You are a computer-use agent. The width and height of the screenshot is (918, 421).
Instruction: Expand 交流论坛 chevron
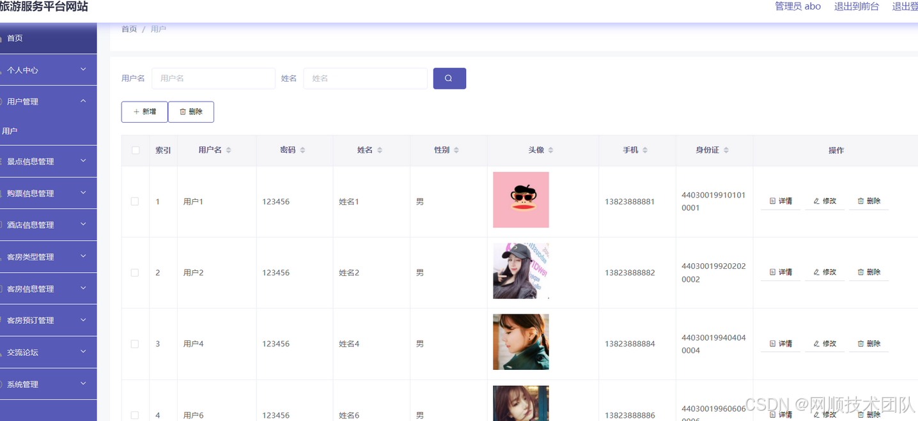[83, 351]
